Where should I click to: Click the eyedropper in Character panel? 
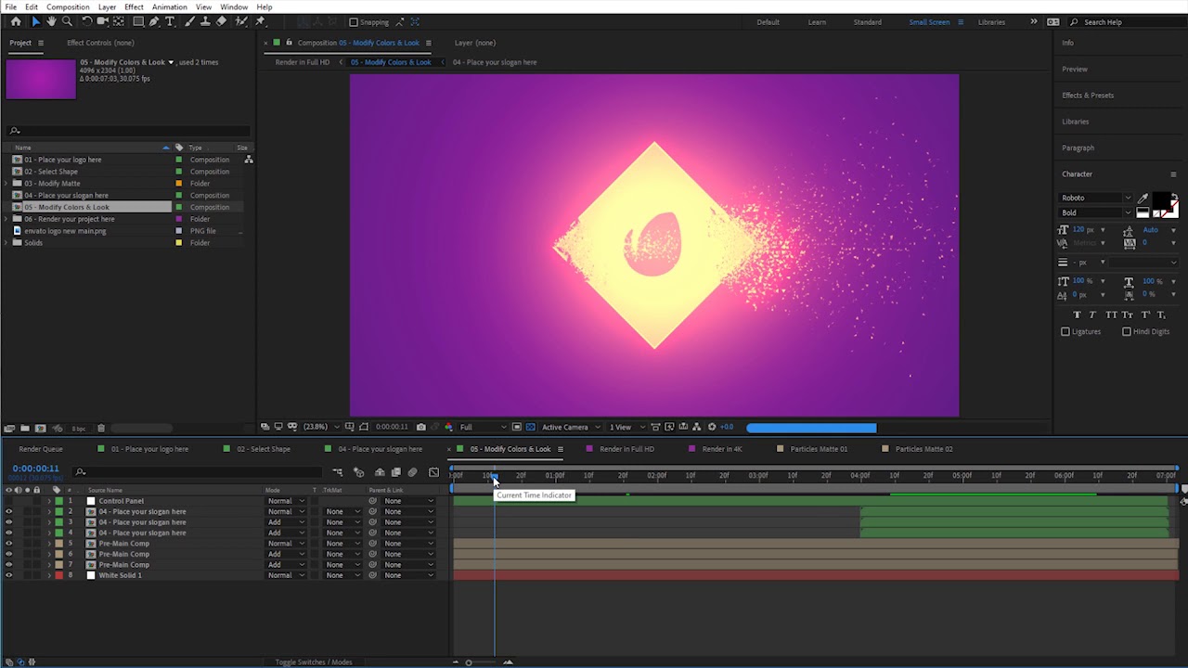tap(1143, 199)
